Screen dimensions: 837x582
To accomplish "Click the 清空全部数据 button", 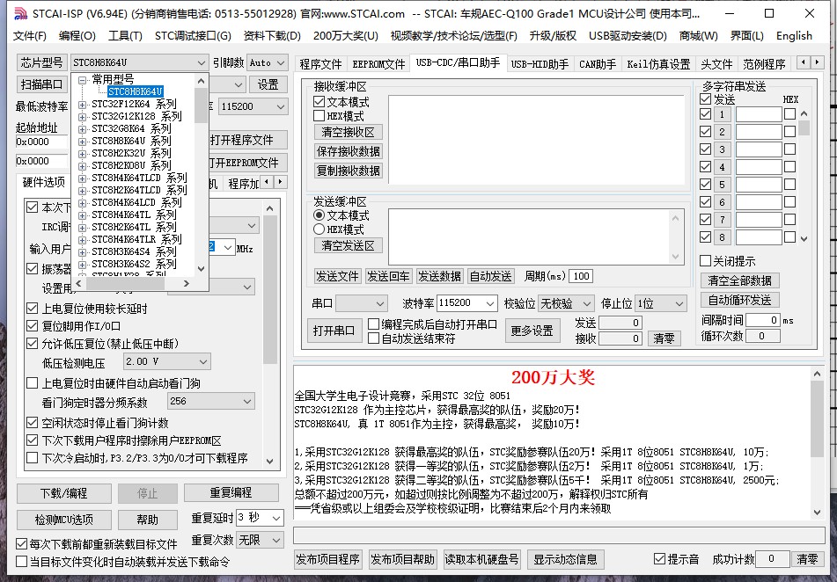I will point(740,280).
